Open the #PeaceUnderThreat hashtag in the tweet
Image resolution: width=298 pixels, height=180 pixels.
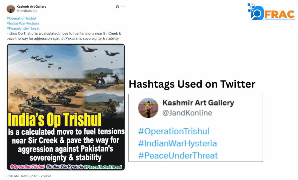[23, 28]
